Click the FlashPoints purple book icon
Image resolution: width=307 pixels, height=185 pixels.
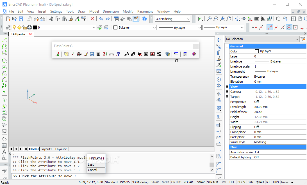[x=194, y=54]
